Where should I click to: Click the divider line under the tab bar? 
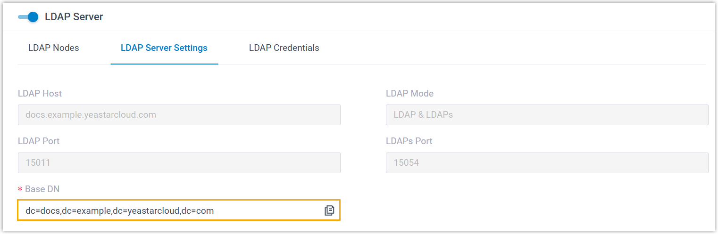pos(425,64)
